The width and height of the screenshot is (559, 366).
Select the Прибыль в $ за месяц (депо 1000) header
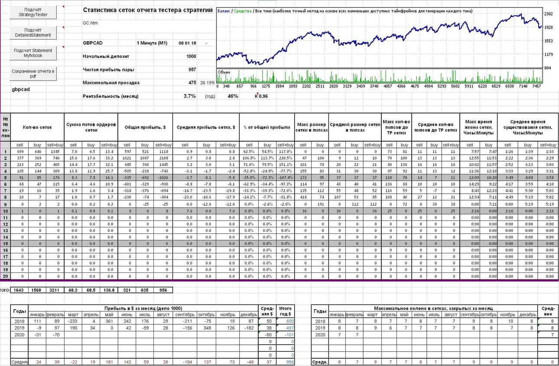tap(143, 308)
